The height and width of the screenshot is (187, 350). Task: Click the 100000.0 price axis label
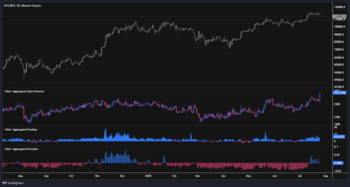339,27
